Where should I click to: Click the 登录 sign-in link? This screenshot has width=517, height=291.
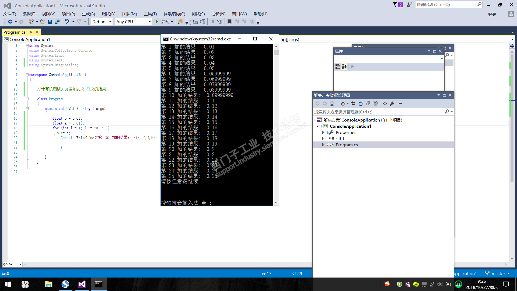492,15
